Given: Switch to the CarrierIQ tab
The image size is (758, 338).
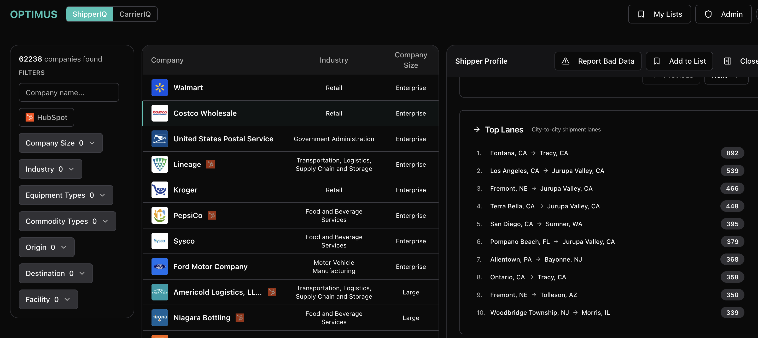Looking at the screenshot, I should click(x=135, y=14).
